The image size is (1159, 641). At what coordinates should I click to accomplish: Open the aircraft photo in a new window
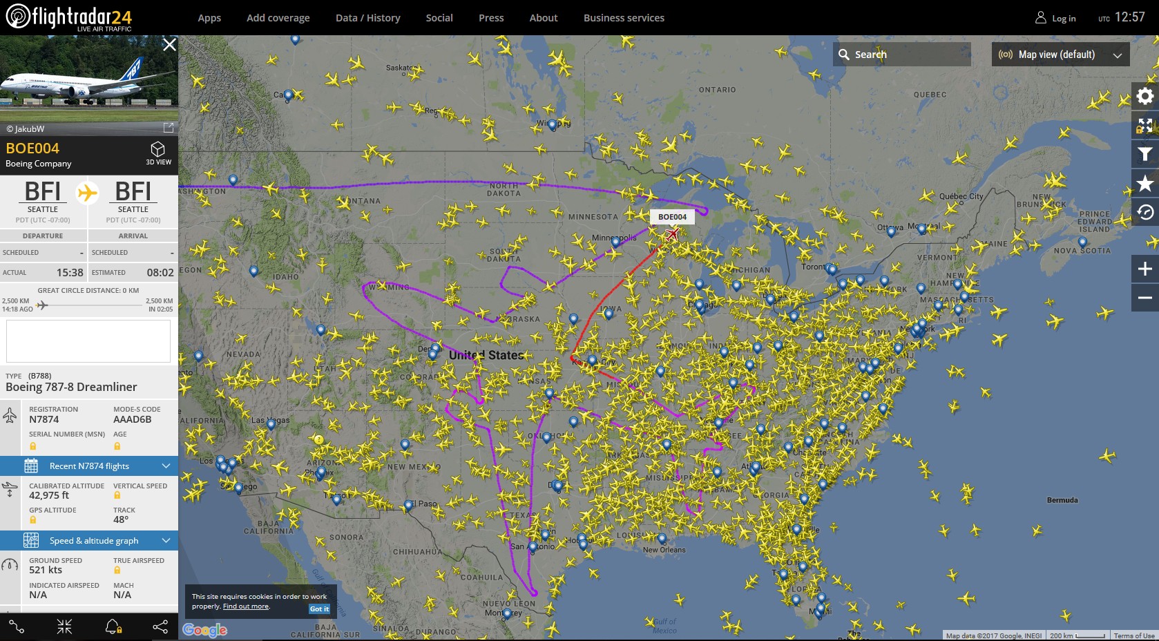(168, 128)
